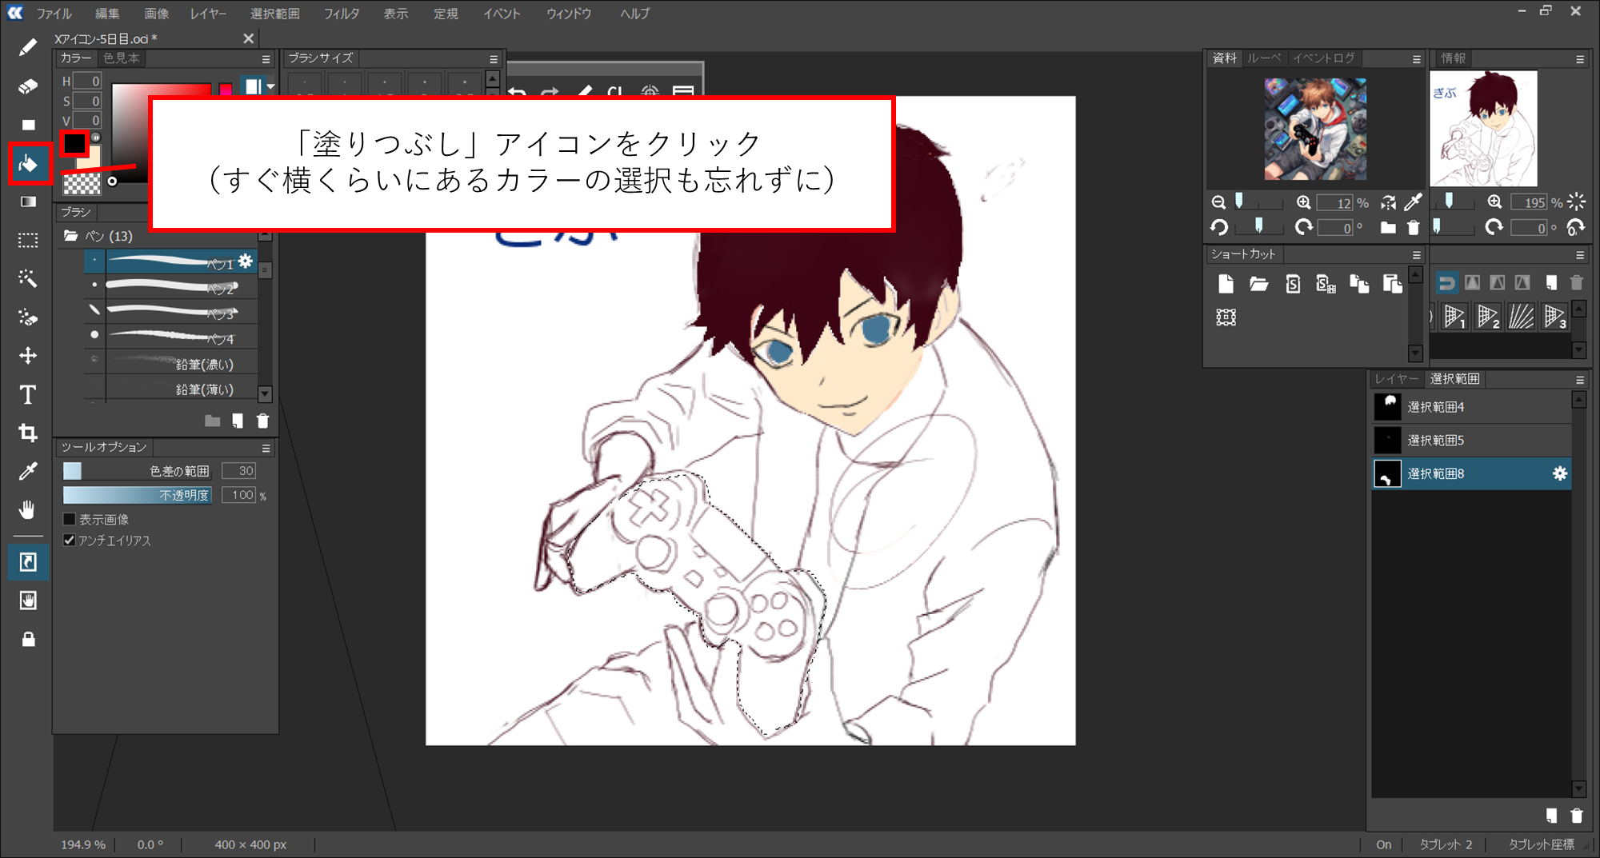Uncheck the アンチエイリアス checkbox
Image resolution: width=1600 pixels, height=858 pixels.
(70, 541)
